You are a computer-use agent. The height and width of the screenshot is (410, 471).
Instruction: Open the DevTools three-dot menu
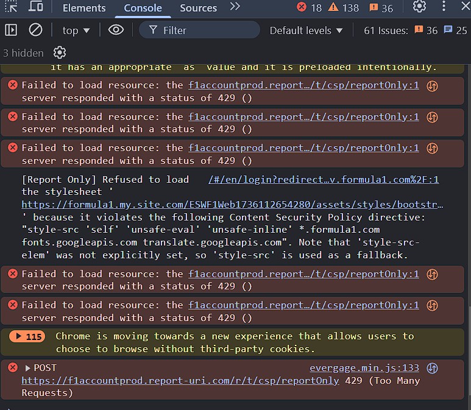coord(444,6)
